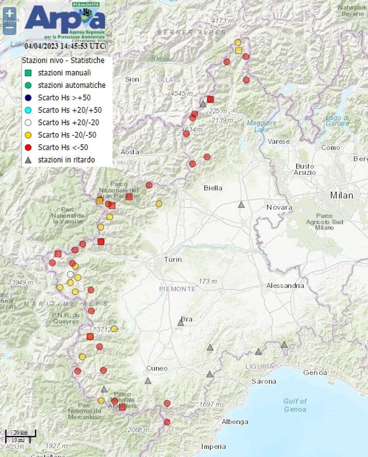Zoom in with the plus button

(9, 14)
